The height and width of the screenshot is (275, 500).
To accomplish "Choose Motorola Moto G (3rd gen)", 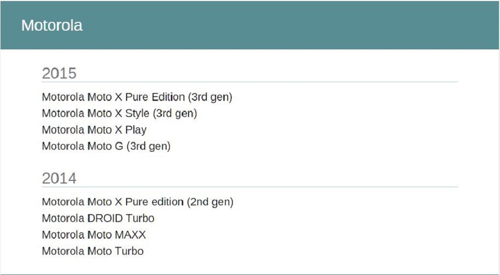I will click(106, 146).
